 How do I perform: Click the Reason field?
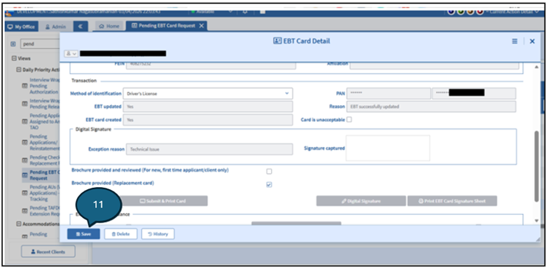pos(431,107)
